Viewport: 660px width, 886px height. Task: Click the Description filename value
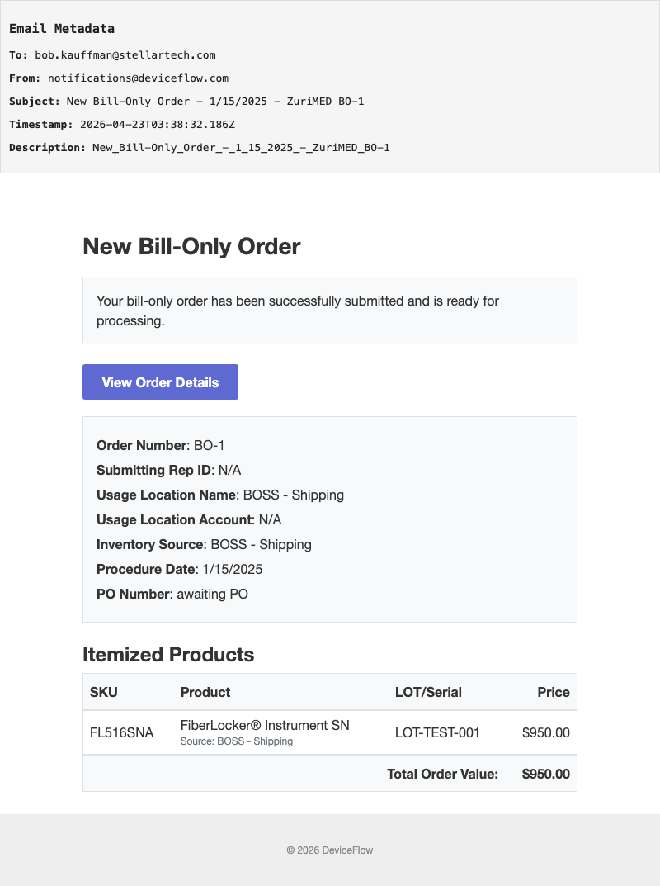click(241, 148)
